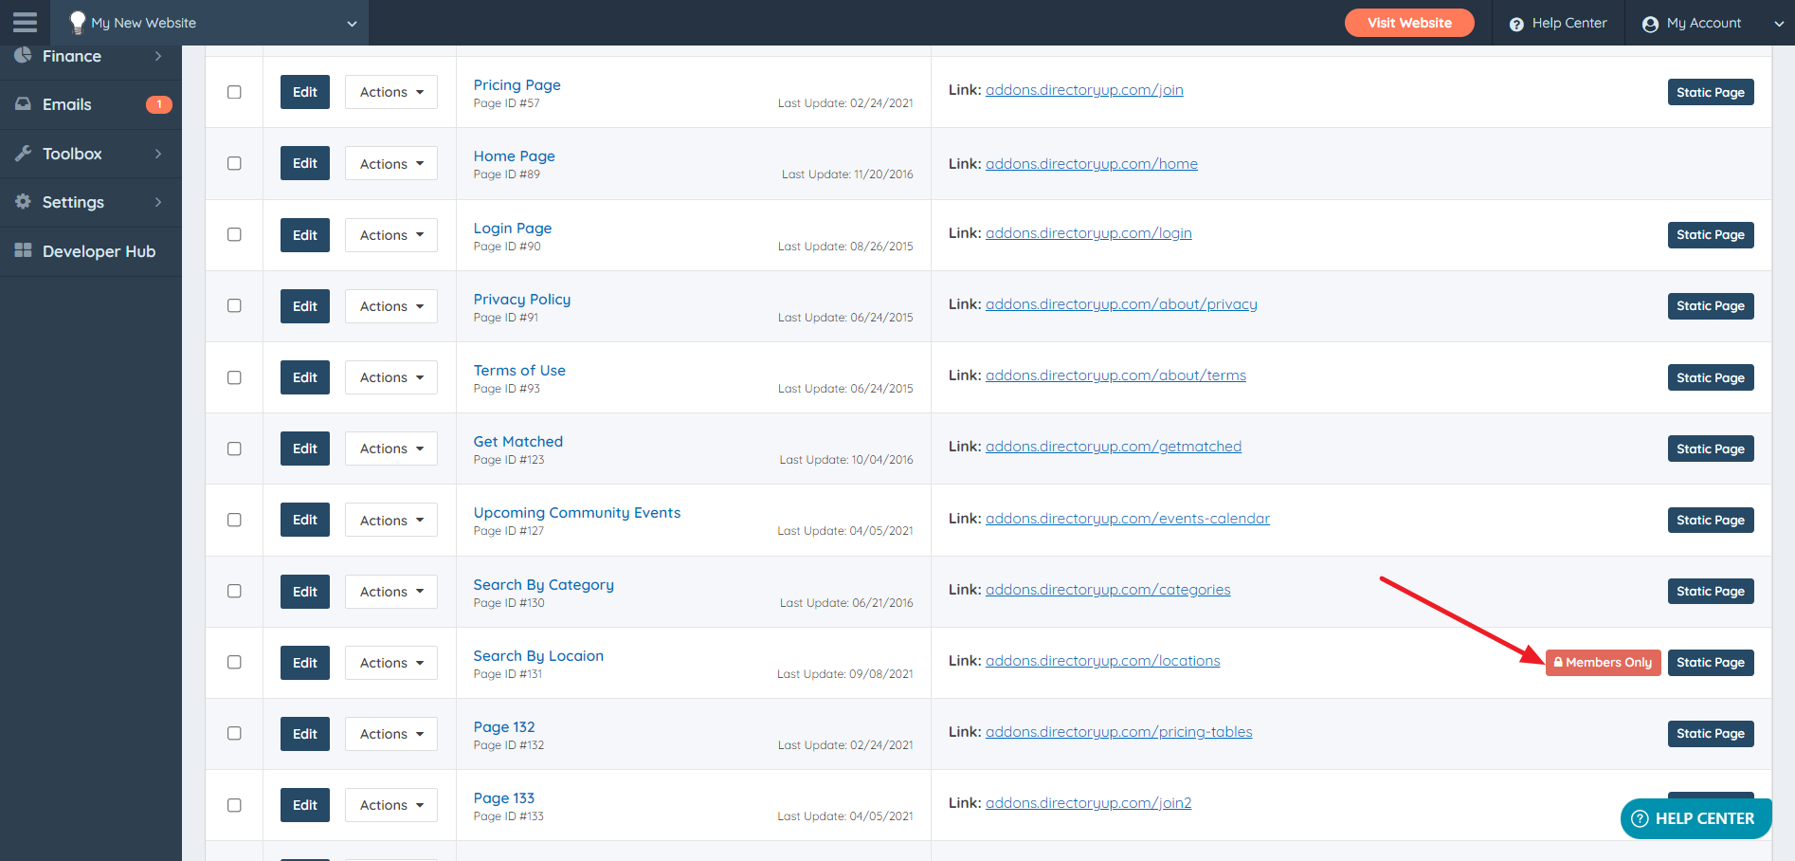Expand the My Account chevron menu
This screenshot has width=1795, height=861.
point(1778,24)
